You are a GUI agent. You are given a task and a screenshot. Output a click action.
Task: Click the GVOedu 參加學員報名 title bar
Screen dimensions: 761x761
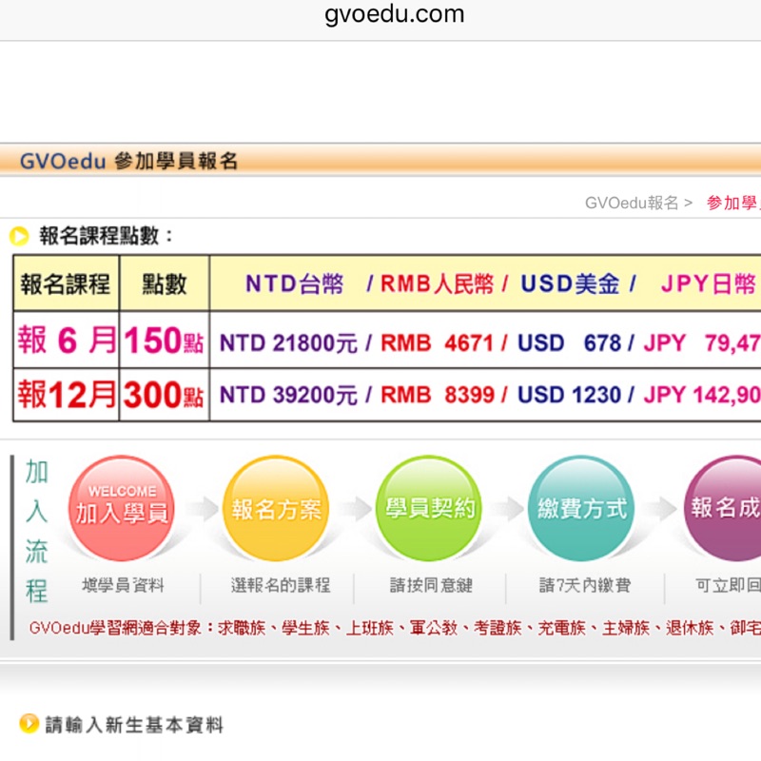[x=128, y=161]
